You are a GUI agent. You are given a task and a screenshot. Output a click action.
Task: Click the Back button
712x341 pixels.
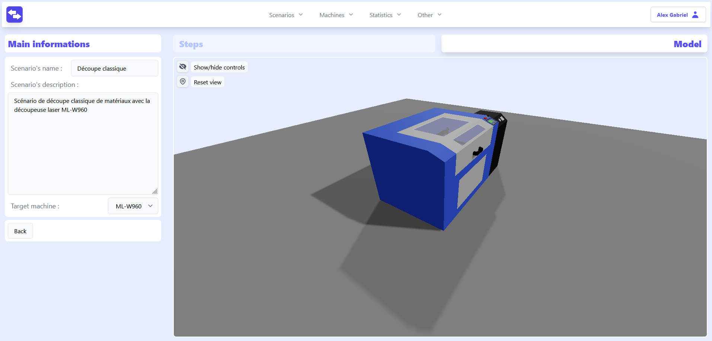(x=20, y=231)
